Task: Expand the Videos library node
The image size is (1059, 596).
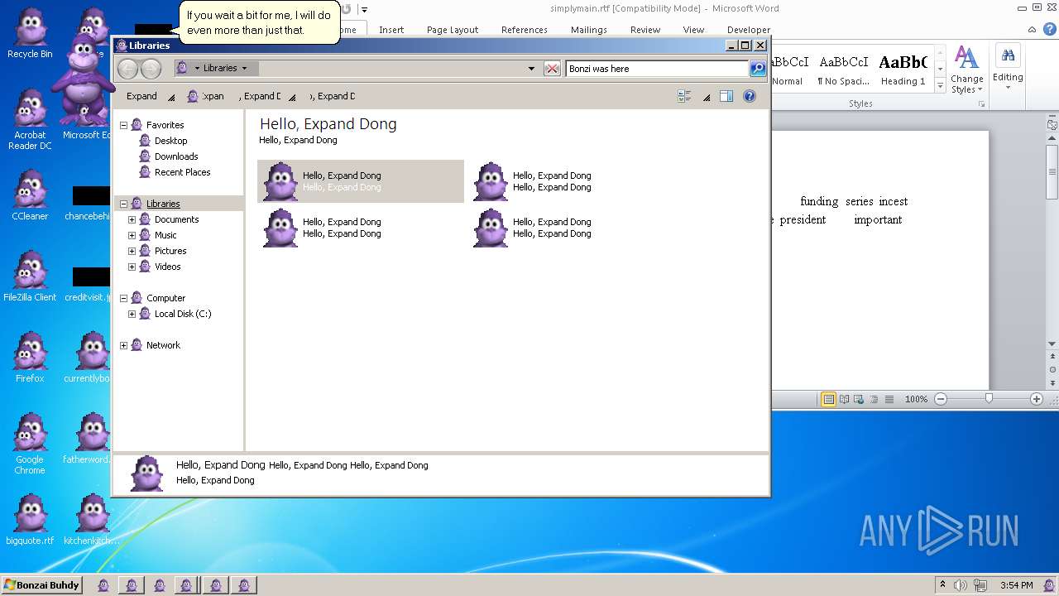Action: point(132,267)
